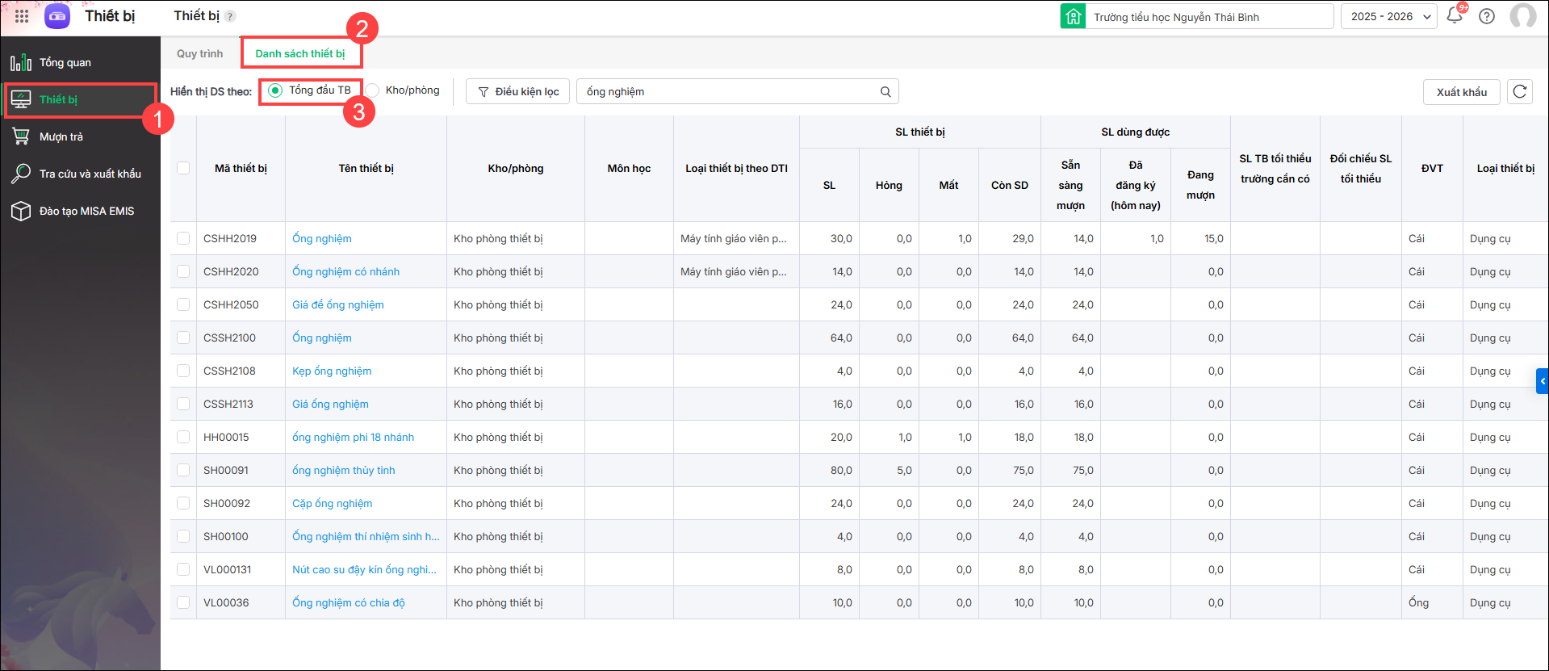Image resolution: width=1549 pixels, height=671 pixels.
Task: Open the Kẹp ống nghiệm device link
Action: point(332,371)
